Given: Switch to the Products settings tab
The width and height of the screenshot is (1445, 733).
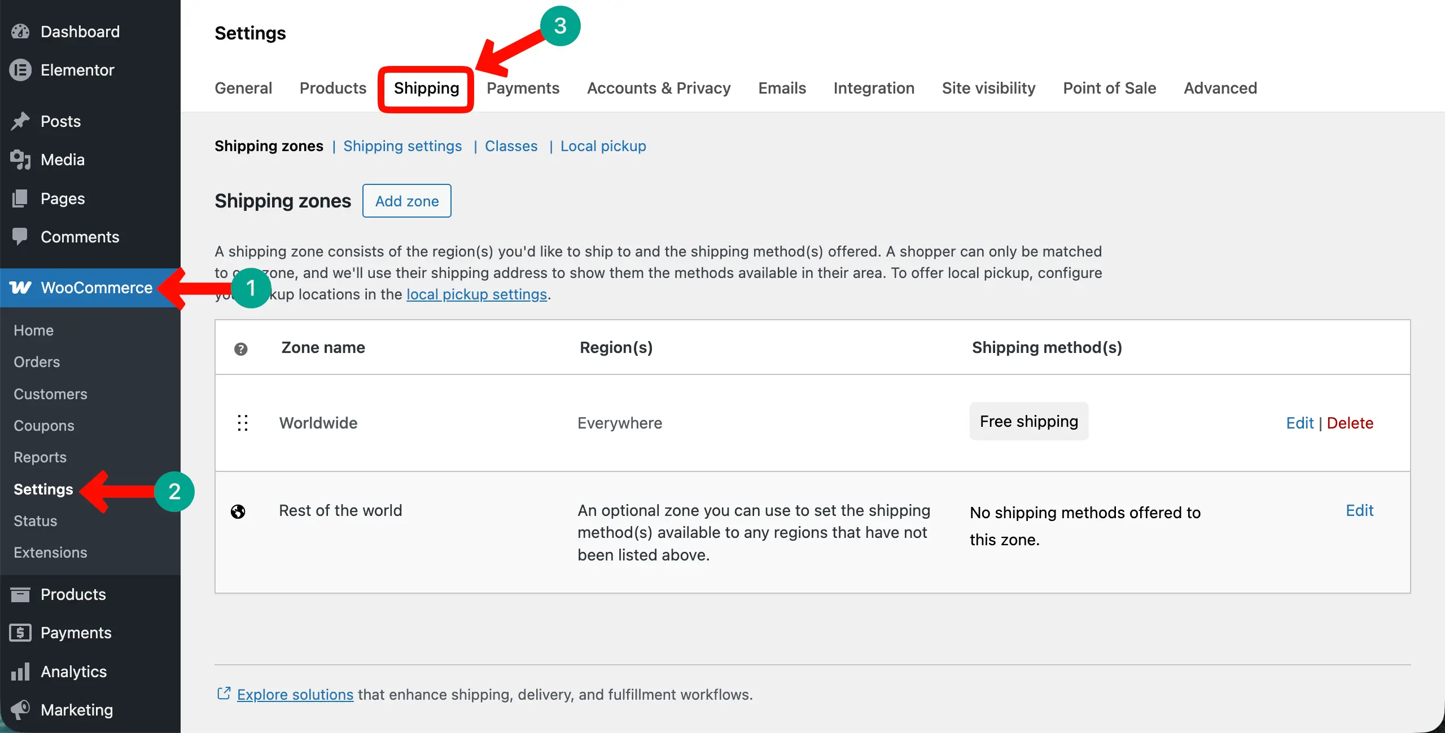Looking at the screenshot, I should click(333, 88).
